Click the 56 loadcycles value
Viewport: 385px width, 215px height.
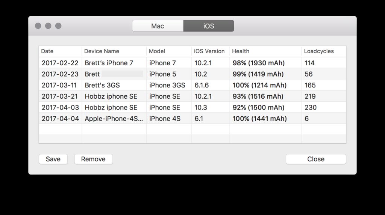point(308,74)
